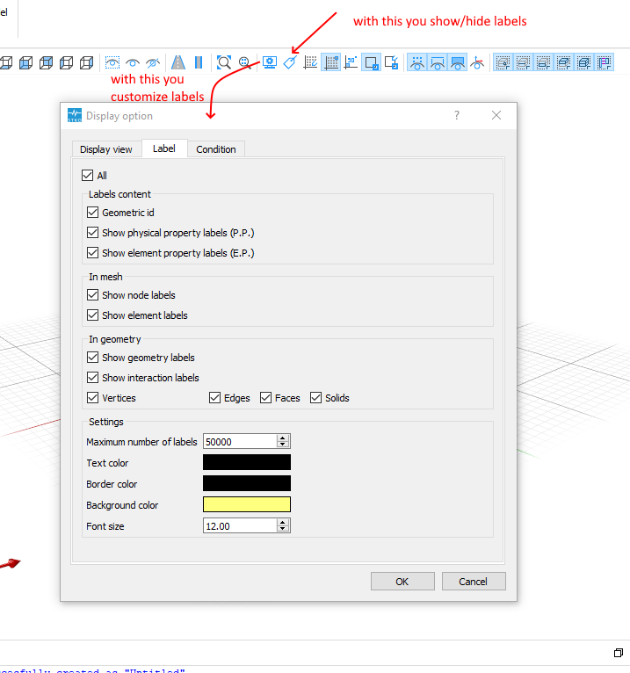The image size is (630, 673).
Task: Switch to the Display view tab
Action: pyautogui.click(x=106, y=149)
